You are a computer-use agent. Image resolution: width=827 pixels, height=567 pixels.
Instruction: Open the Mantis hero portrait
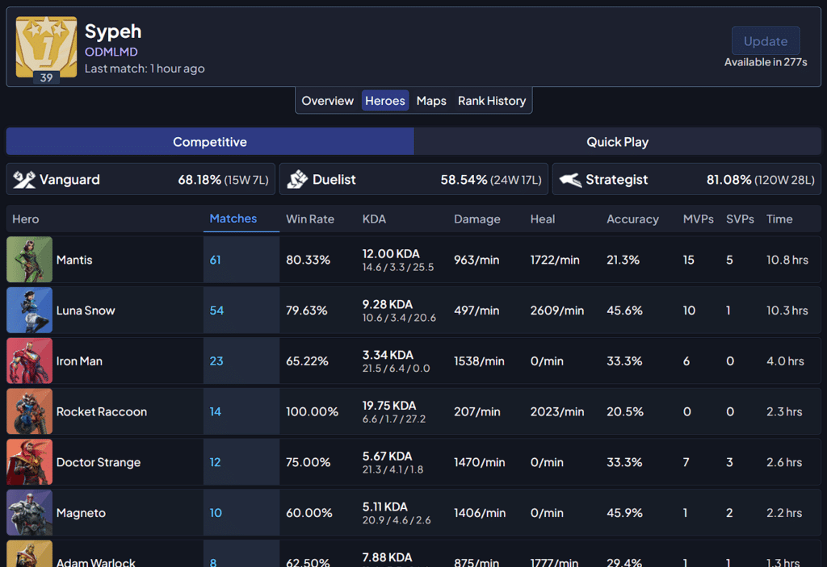coord(30,259)
